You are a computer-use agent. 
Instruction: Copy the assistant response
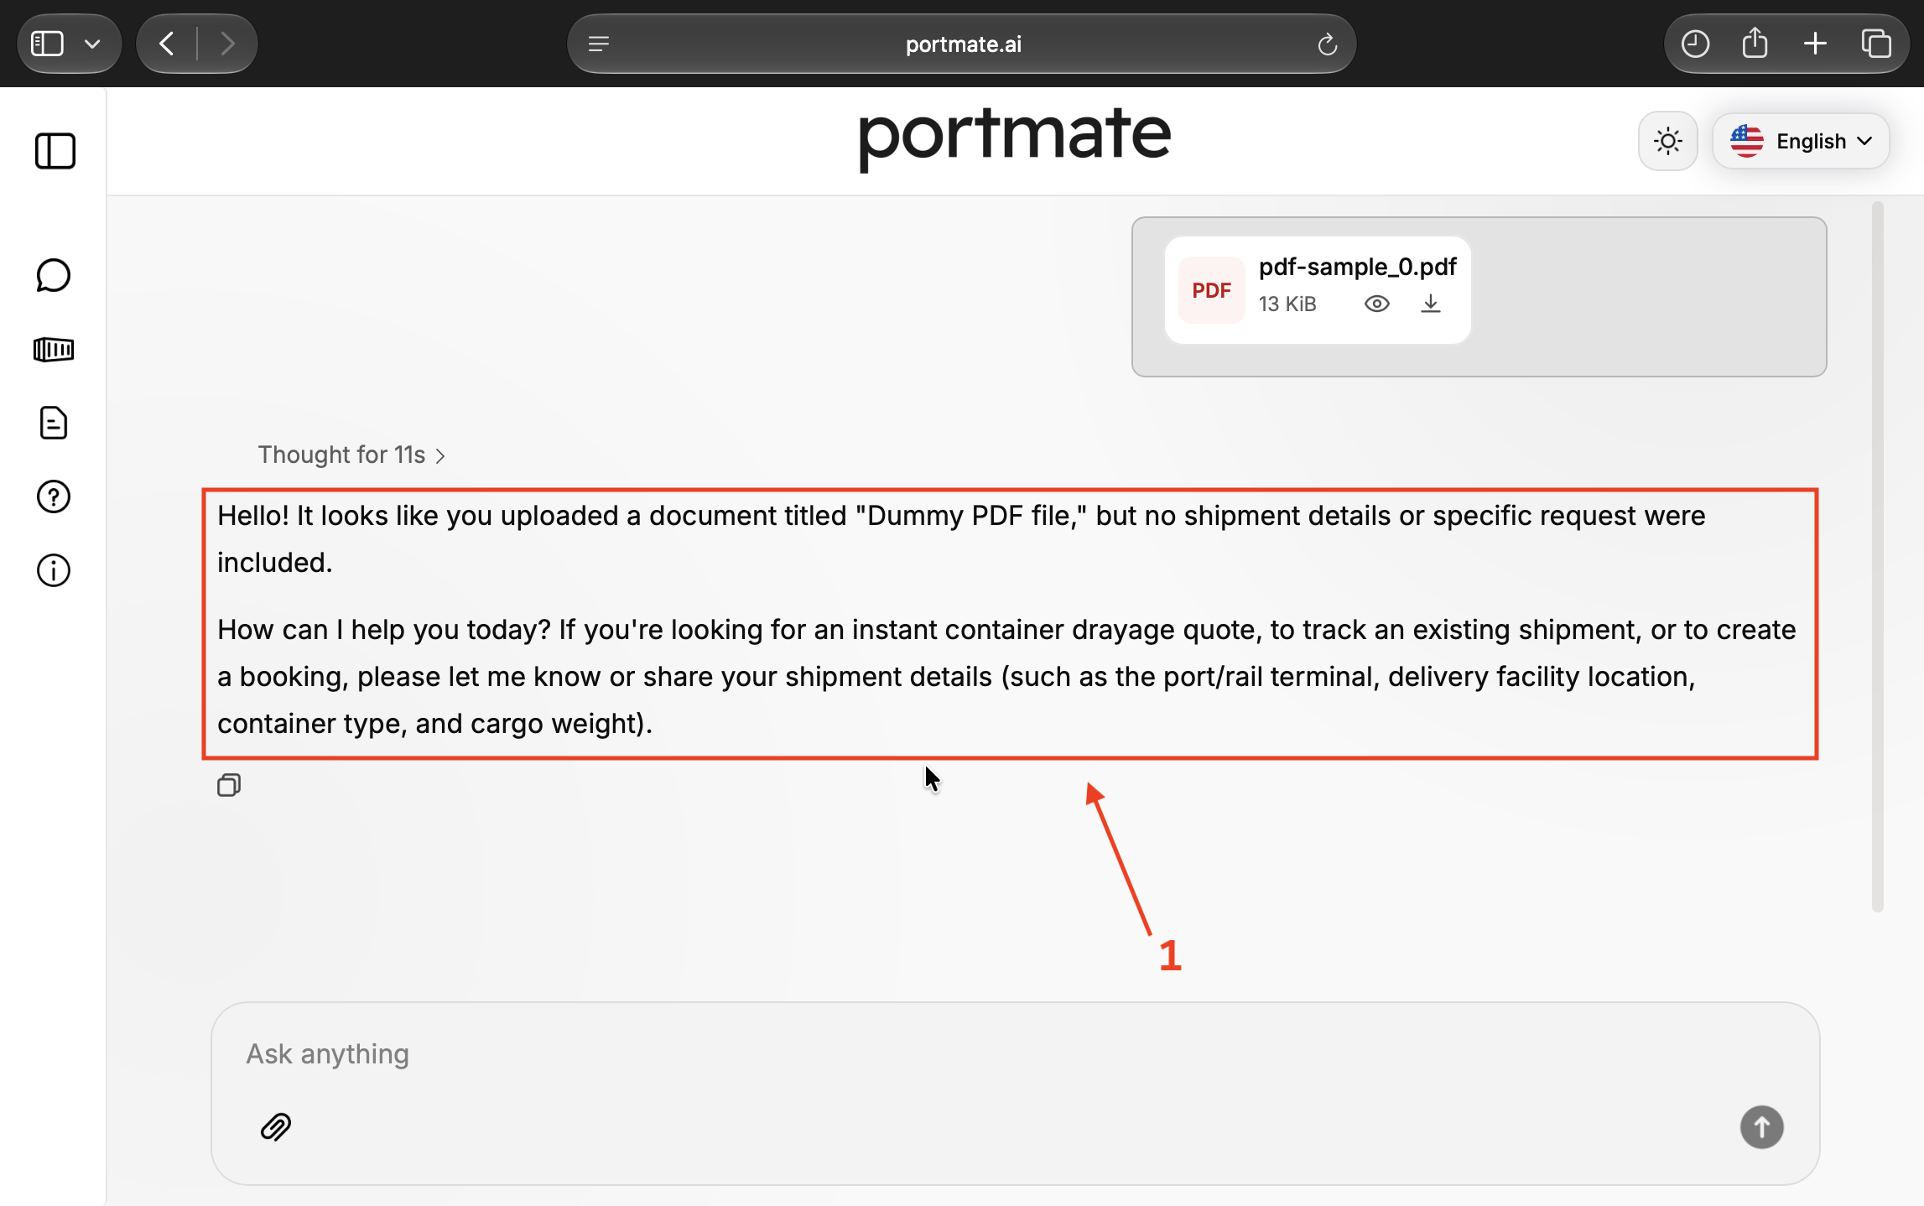click(229, 785)
